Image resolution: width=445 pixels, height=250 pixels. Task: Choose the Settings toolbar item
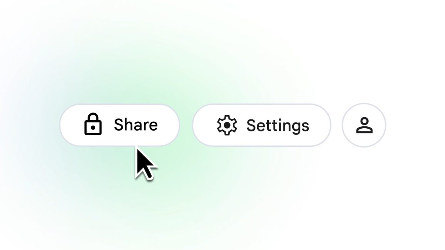pyautogui.click(x=262, y=125)
